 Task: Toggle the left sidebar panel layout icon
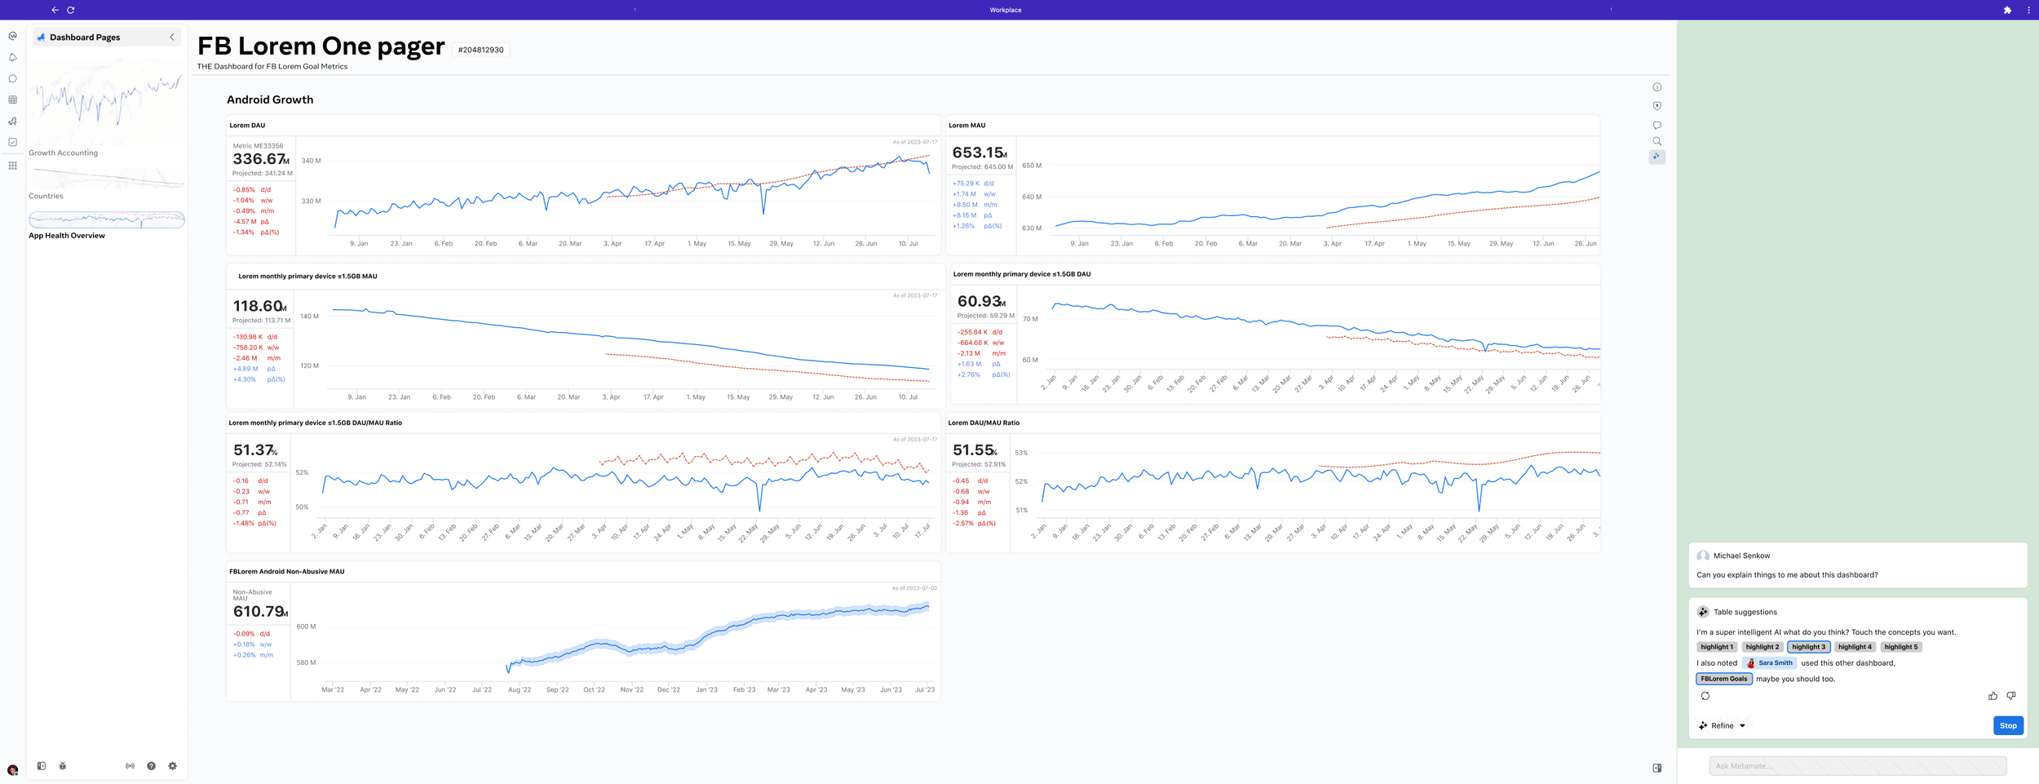click(x=42, y=766)
